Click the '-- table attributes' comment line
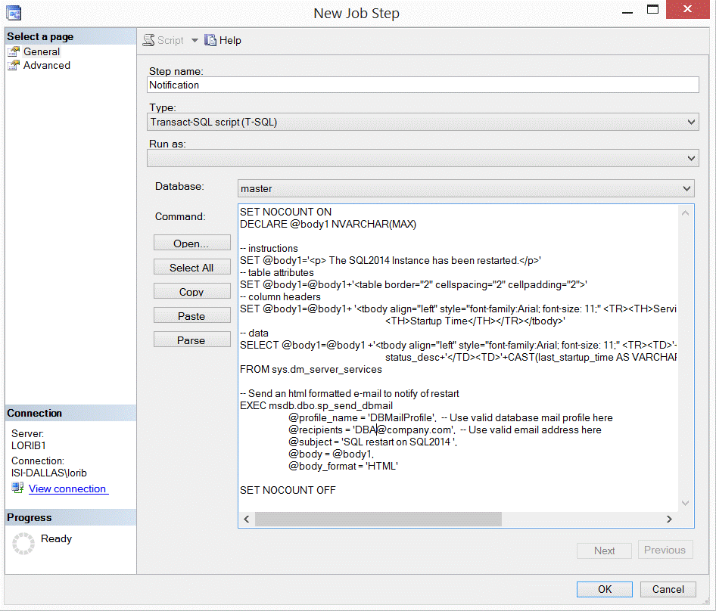 coord(277,272)
